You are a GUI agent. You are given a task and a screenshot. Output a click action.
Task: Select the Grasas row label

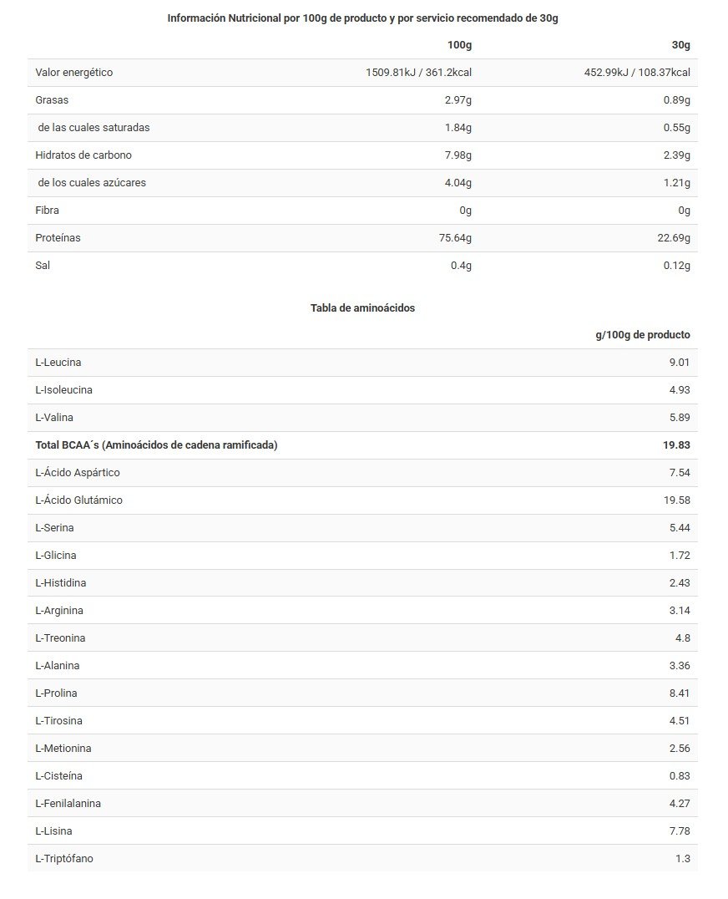click(x=52, y=100)
